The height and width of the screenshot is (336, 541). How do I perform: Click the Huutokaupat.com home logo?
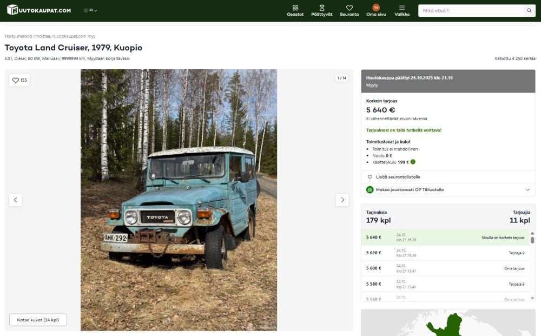(39, 10)
